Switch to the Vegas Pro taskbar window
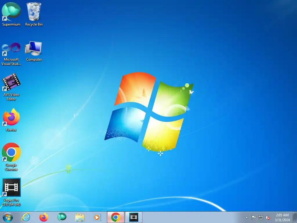 (133, 217)
